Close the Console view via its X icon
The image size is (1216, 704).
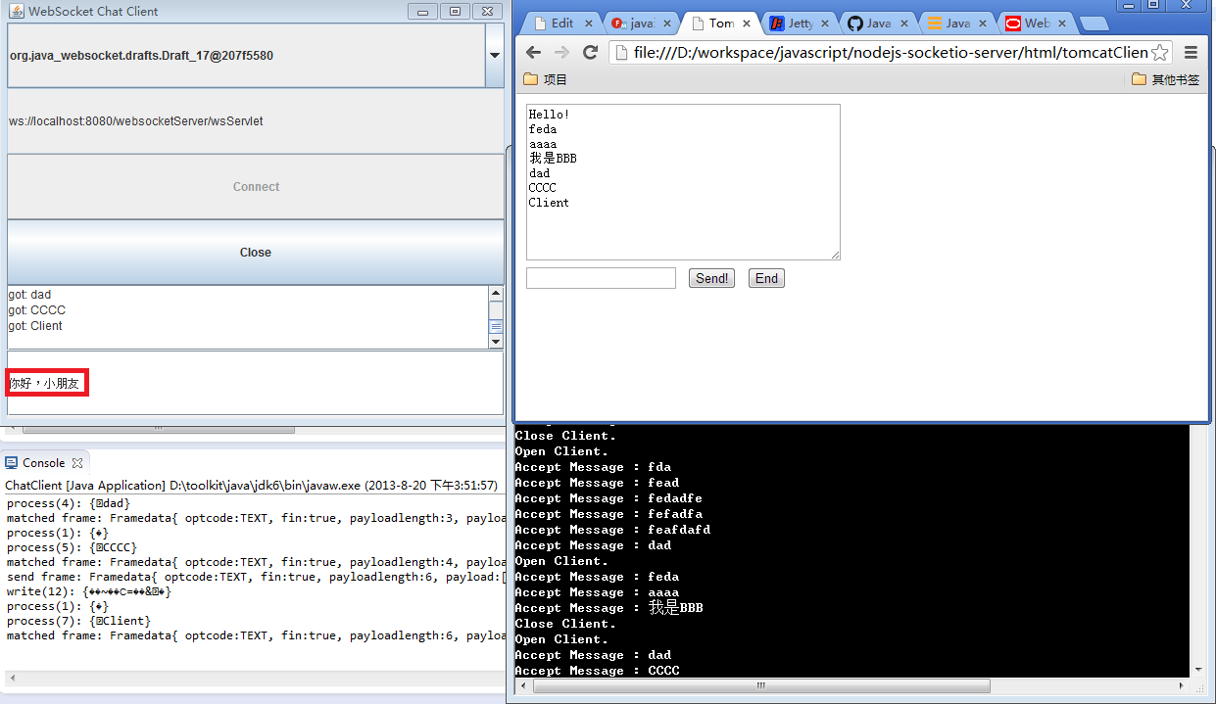[77, 463]
